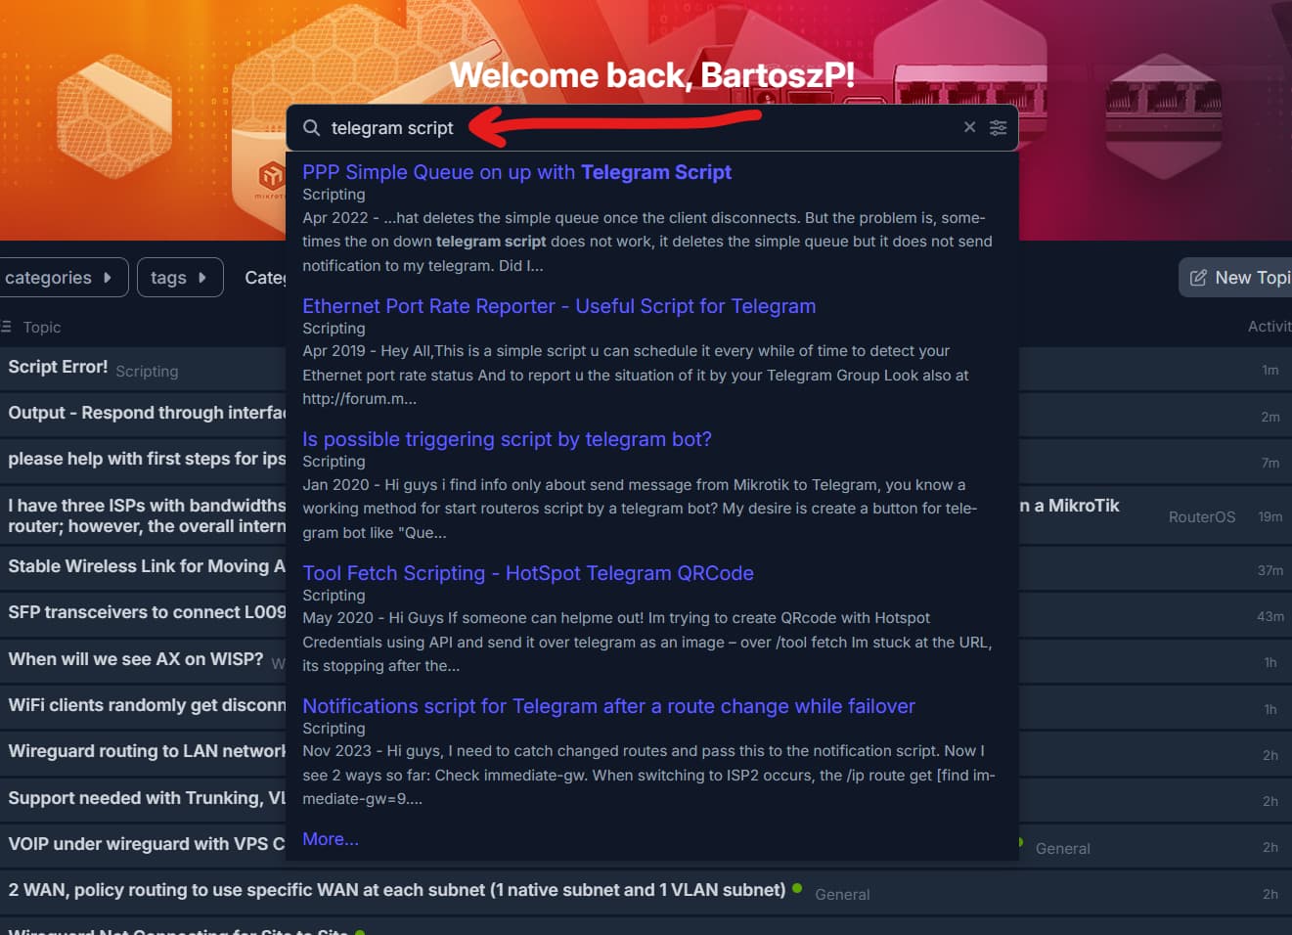Viewport: 1292px width, 935px height.
Task: Click '1h' activity for the AX on WISP topic
Action: [x=1270, y=663]
